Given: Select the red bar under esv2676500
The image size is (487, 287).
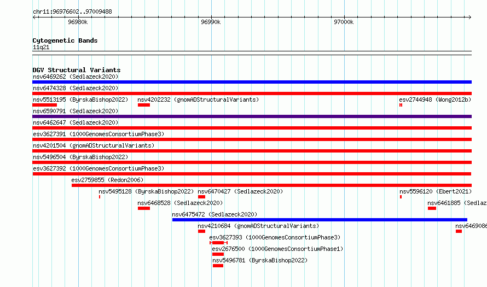Looking at the screenshot, I should point(218,254).
